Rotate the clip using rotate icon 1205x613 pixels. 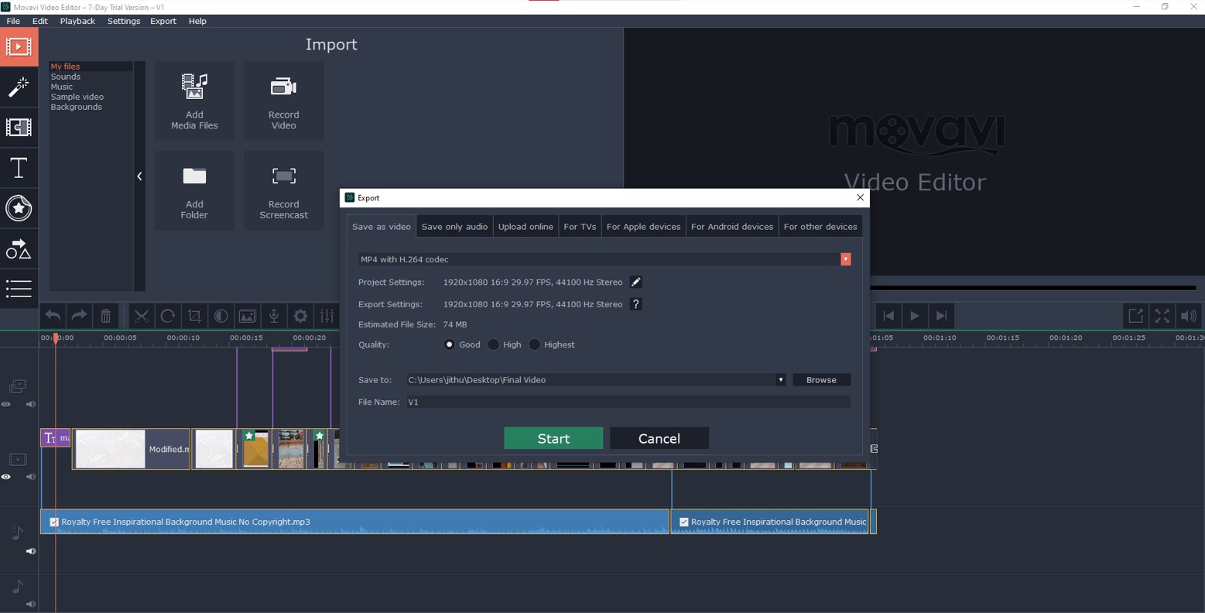click(x=167, y=316)
